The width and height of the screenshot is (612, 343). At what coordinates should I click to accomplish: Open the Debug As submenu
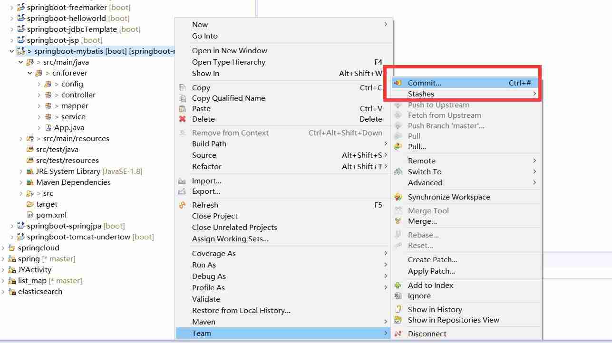pos(284,276)
